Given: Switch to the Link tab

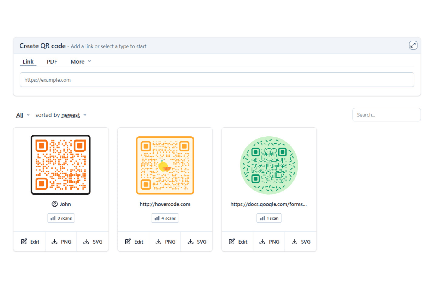Looking at the screenshot, I should [x=28, y=62].
